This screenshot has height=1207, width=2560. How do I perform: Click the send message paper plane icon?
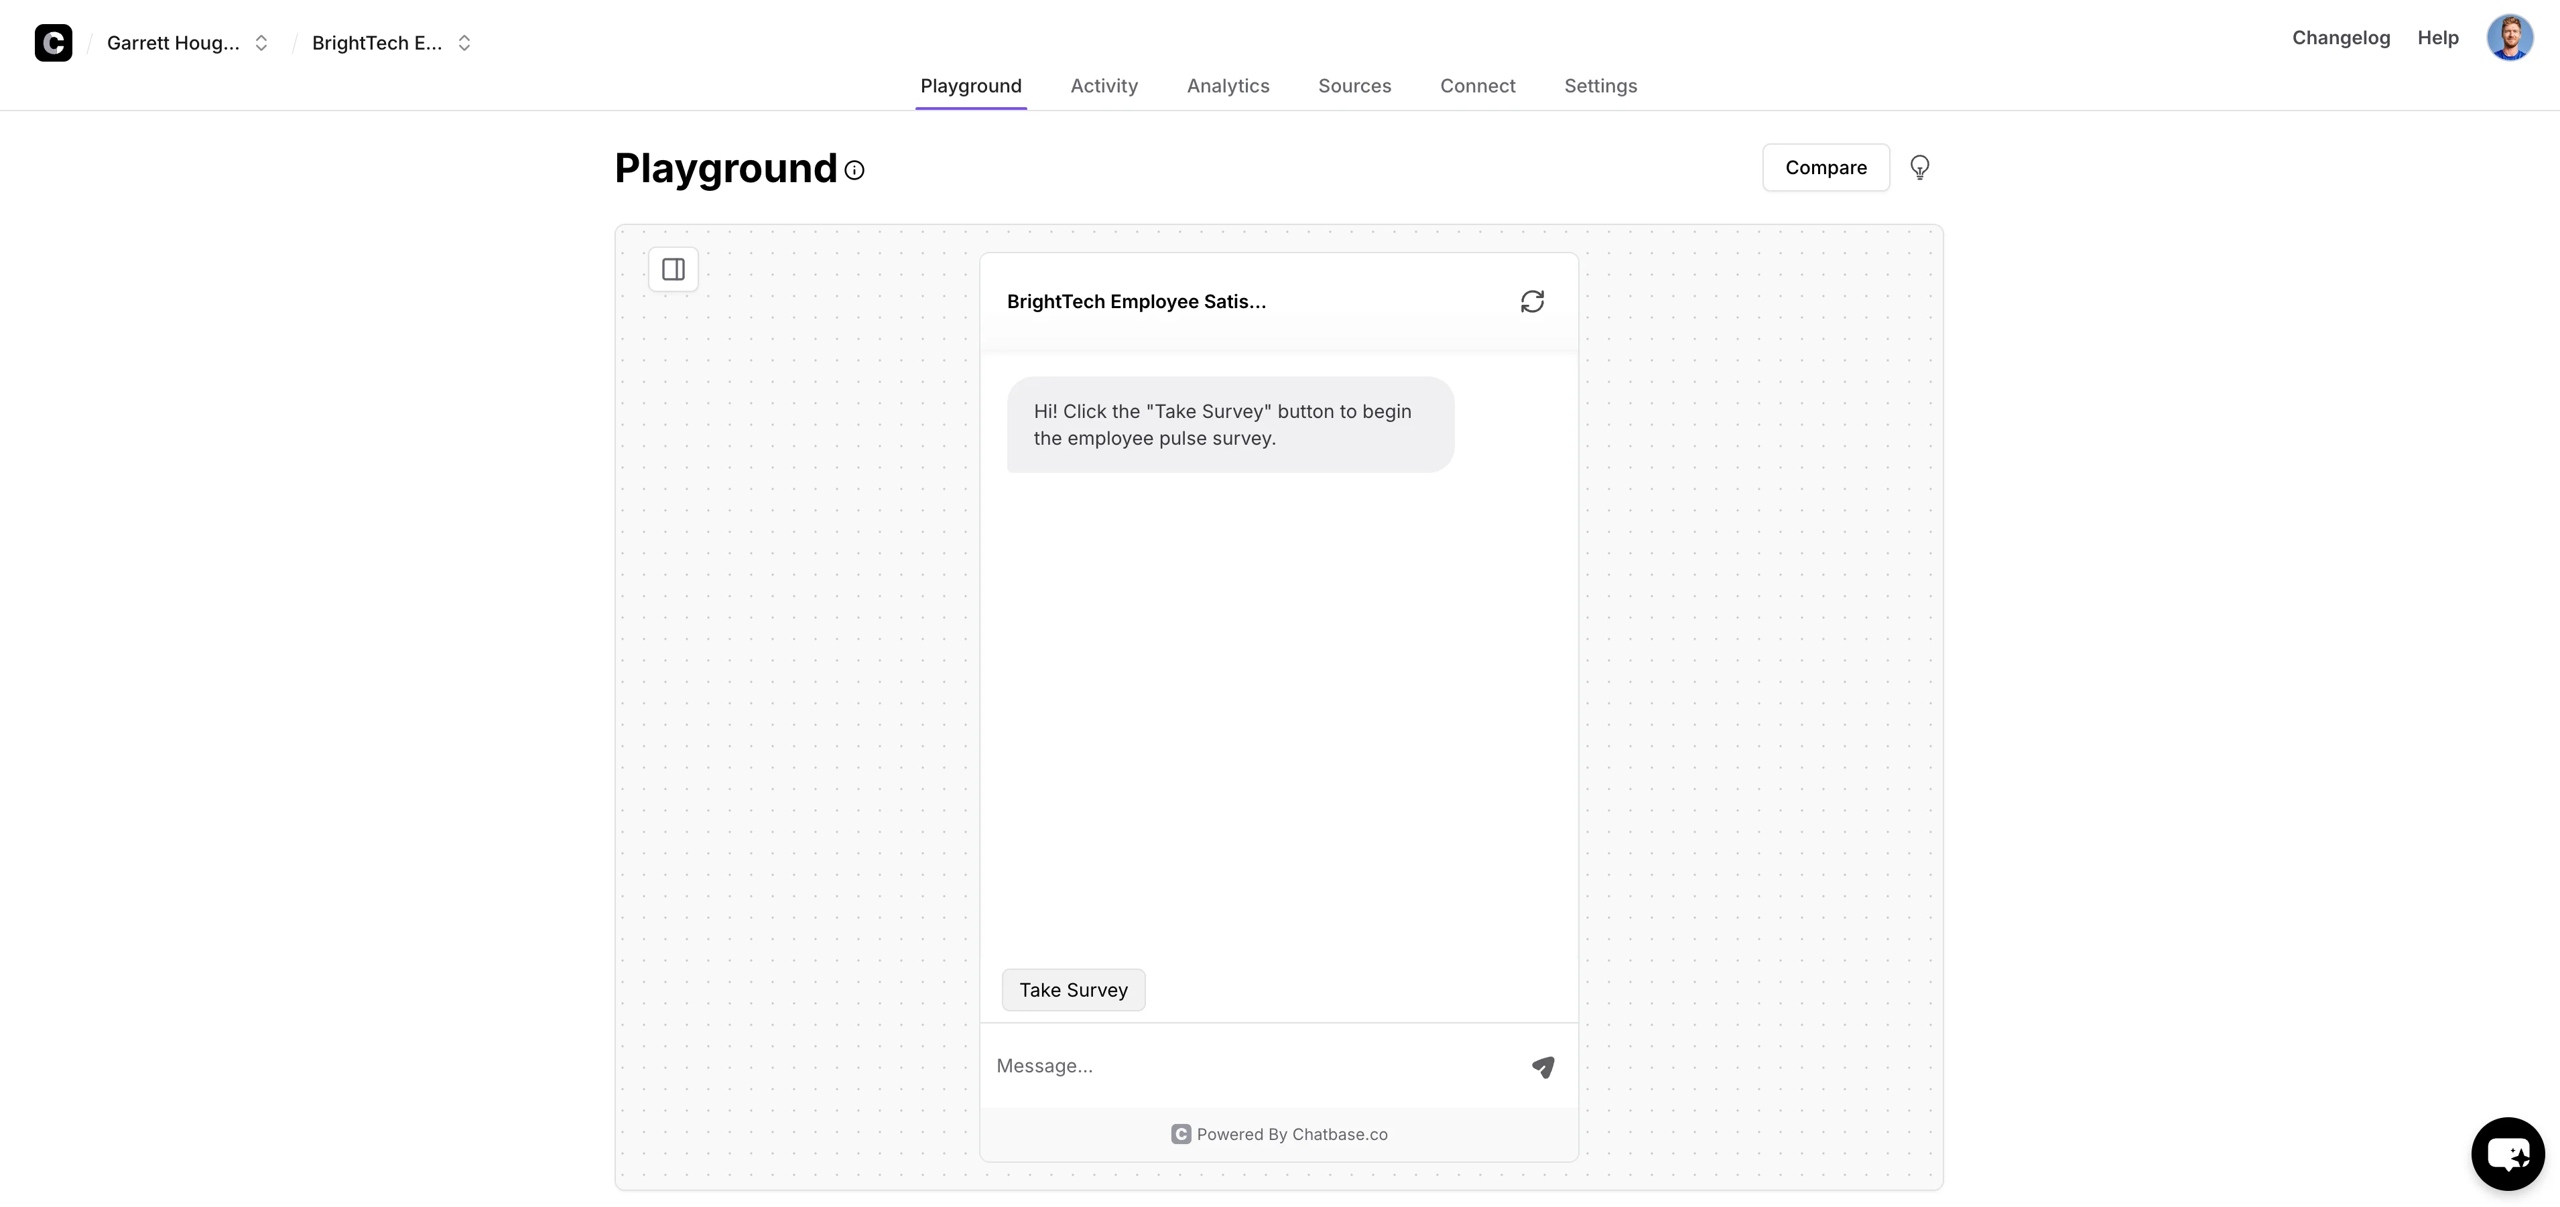tap(1542, 1067)
